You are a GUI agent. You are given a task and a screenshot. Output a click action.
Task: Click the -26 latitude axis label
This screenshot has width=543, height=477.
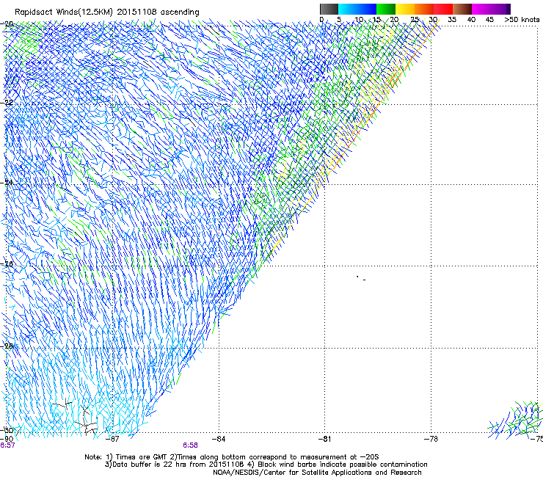[7, 264]
